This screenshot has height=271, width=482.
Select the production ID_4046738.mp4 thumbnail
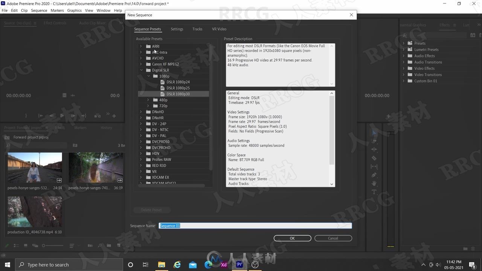tap(35, 212)
